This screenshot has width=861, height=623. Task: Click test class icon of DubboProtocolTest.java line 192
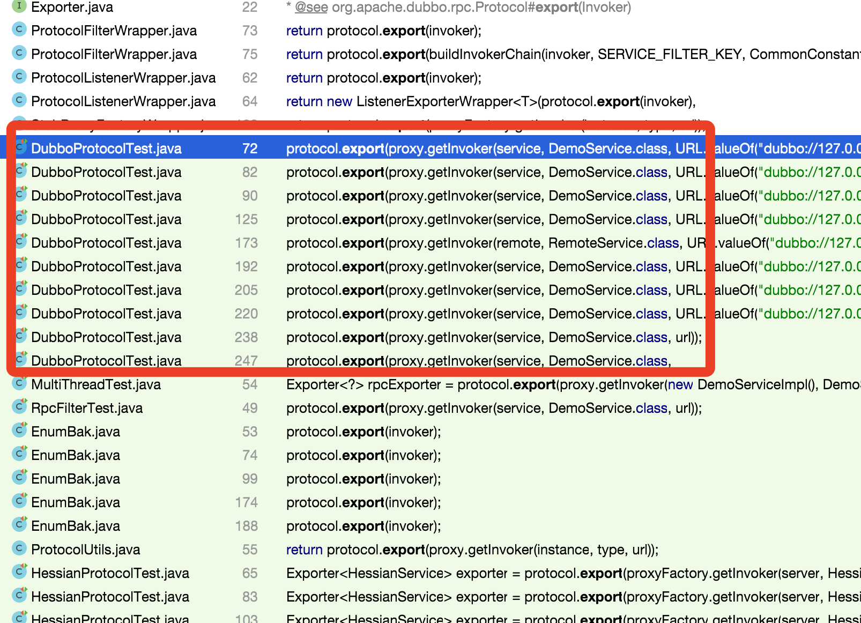20,265
